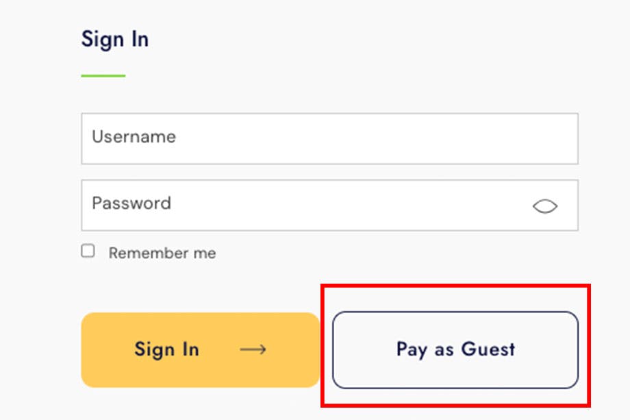The image size is (630, 420).
Task: Click the eye icon inside Password field
Action: 545,206
